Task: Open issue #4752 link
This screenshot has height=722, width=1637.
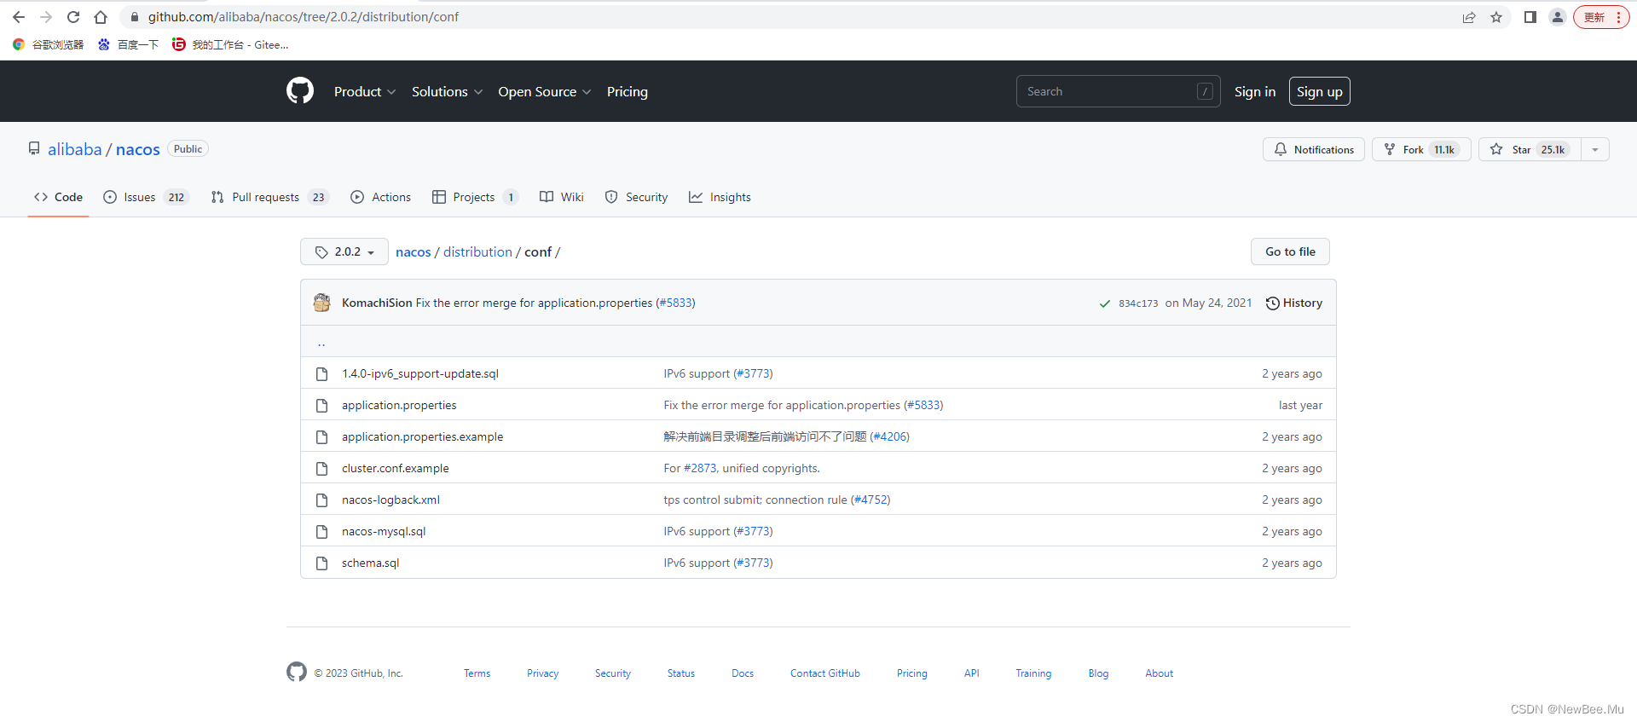Action: 871,500
